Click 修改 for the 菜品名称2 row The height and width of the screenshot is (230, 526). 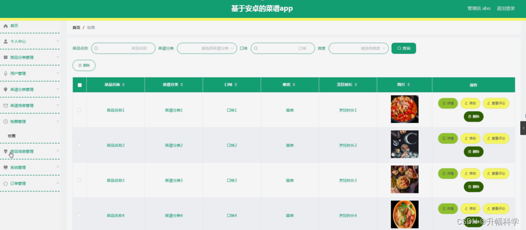pyautogui.click(x=470, y=138)
